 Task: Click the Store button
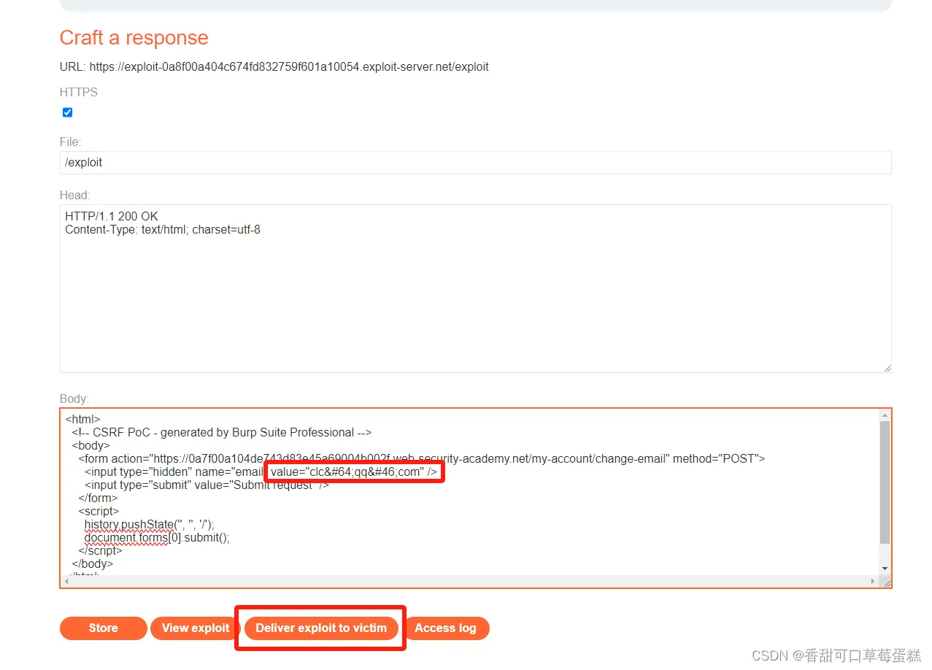pyautogui.click(x=103, y=628)
